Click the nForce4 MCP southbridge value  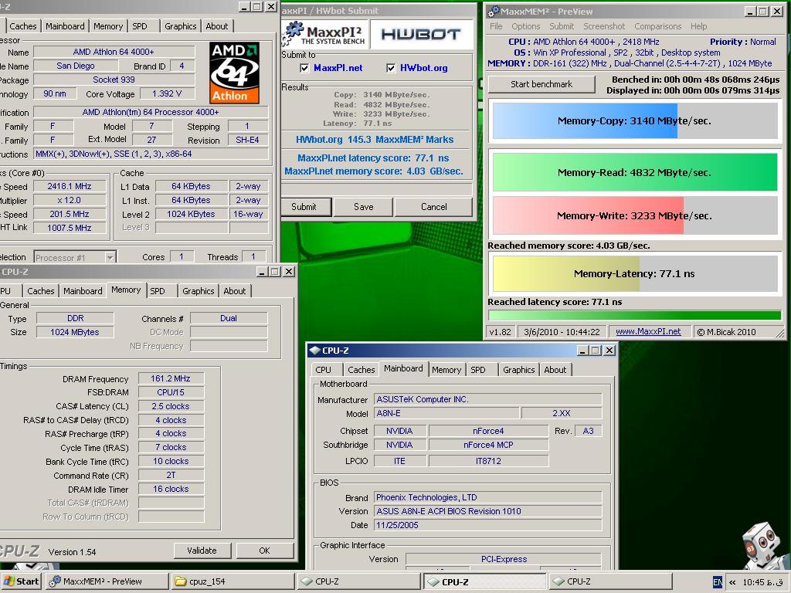pyautogui.click(x=488, y=445)
